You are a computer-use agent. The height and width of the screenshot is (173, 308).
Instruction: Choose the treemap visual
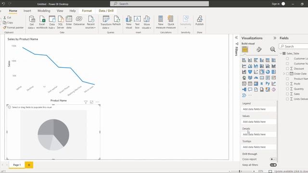tap(273, 72)
